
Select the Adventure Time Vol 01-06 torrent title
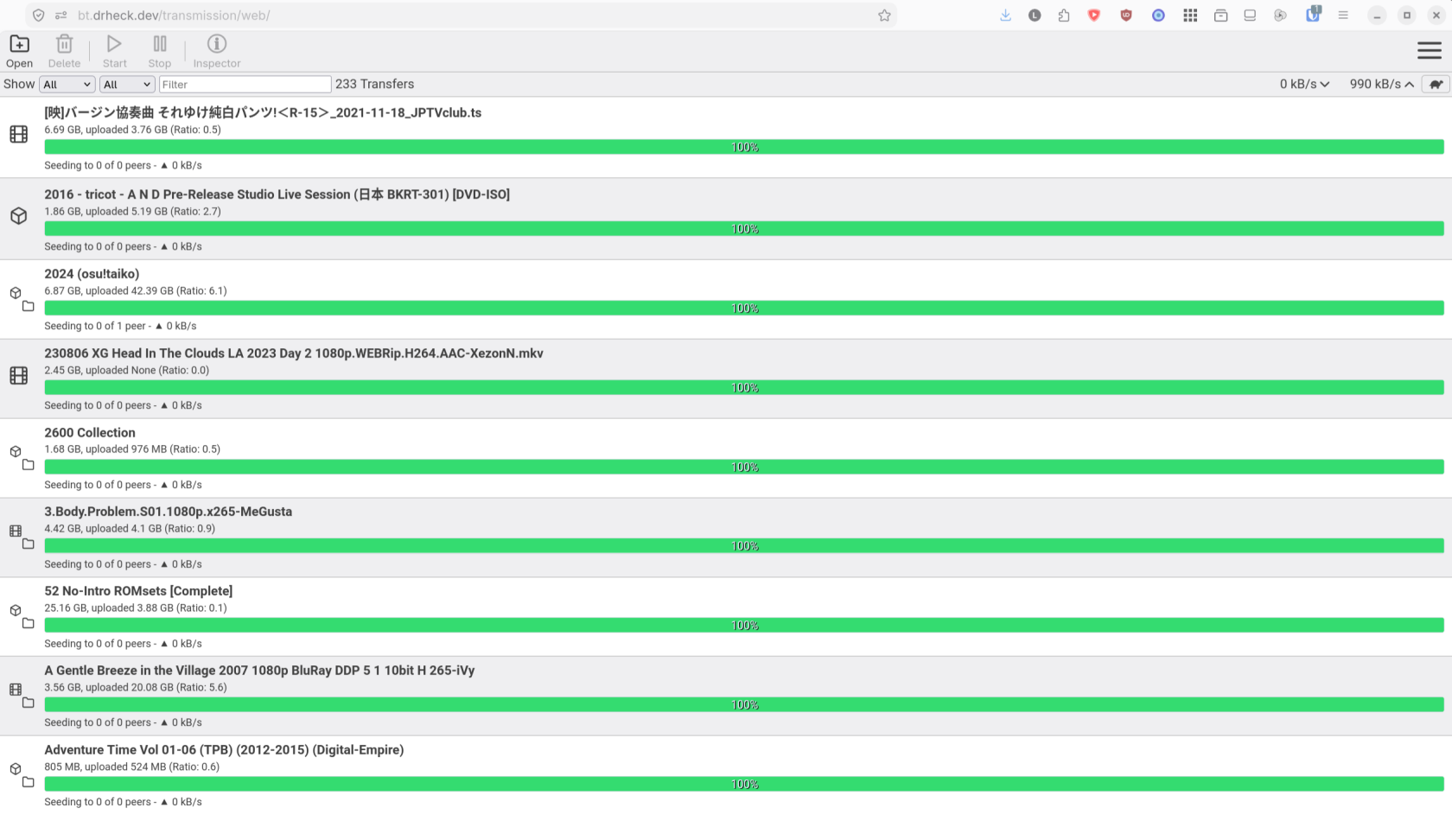(x=224, y=750)
